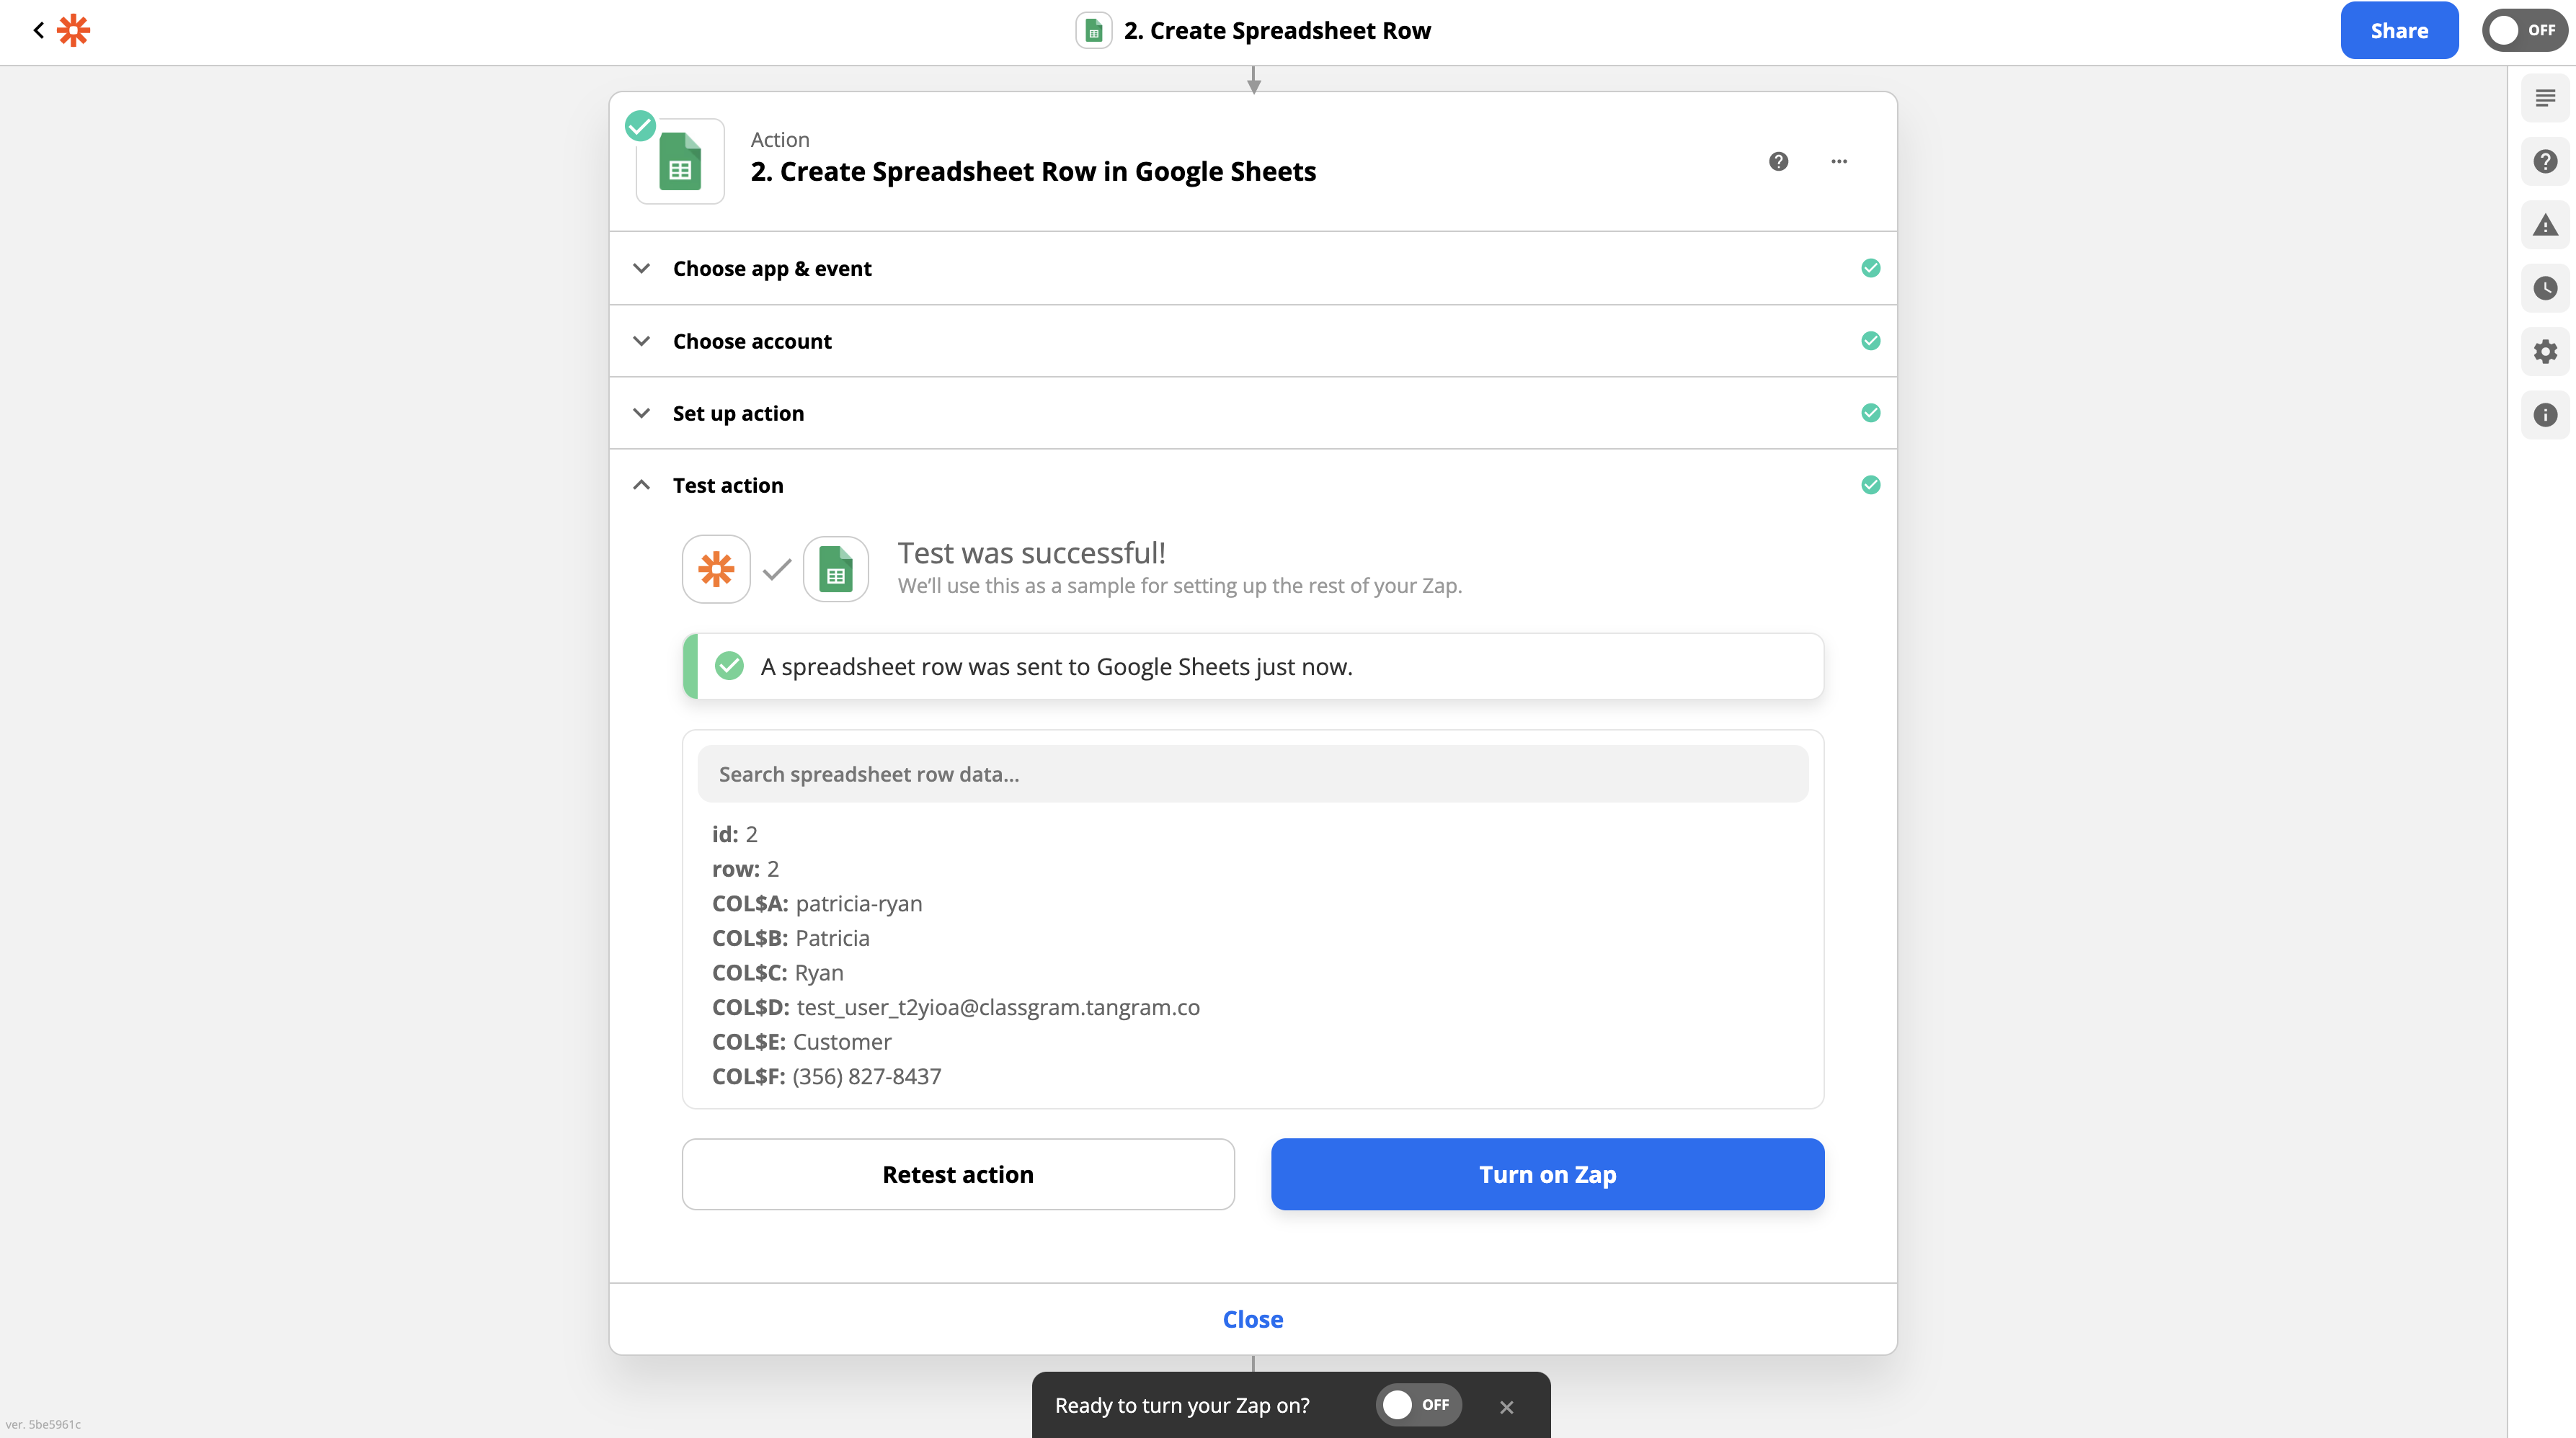
Task: Click green check on Choose account row
Action: point(1871,341)
